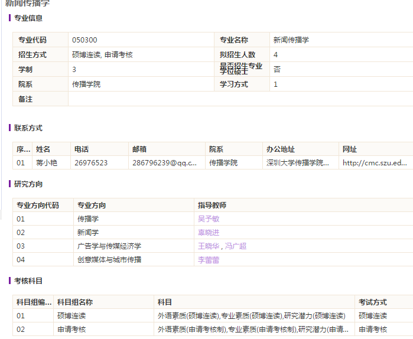Click the 网址 column header
Image resolution: width=413 pixels, height=339 pixels.
pyautogui.click(x=350, y=149)
